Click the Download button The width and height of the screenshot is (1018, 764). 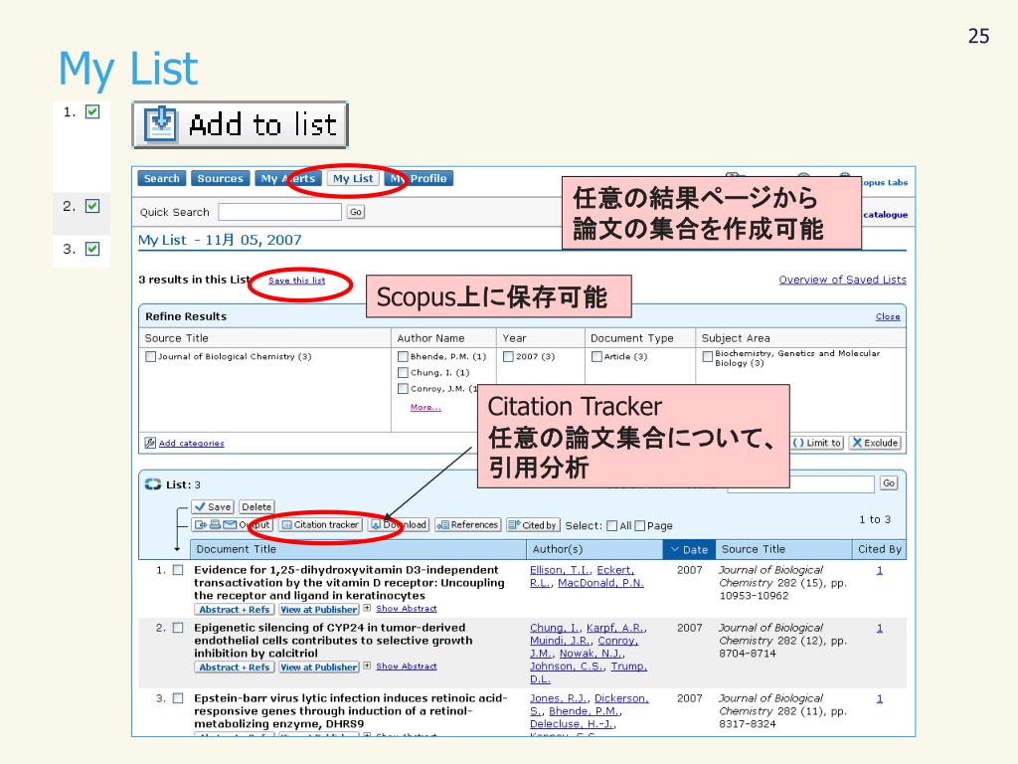(399, 525)
